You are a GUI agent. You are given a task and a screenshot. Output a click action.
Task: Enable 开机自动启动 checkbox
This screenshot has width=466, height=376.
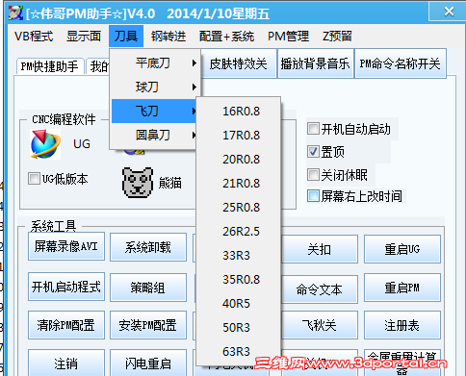pos(313,129)
